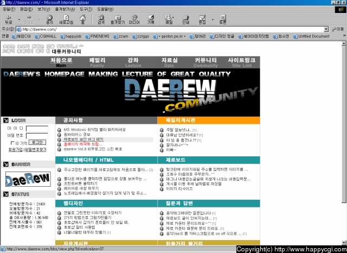Viewport: 347px width, 253px height.
Task: Open the dropdown arrow beside 편집 toolbar icon
Action: 213,20
